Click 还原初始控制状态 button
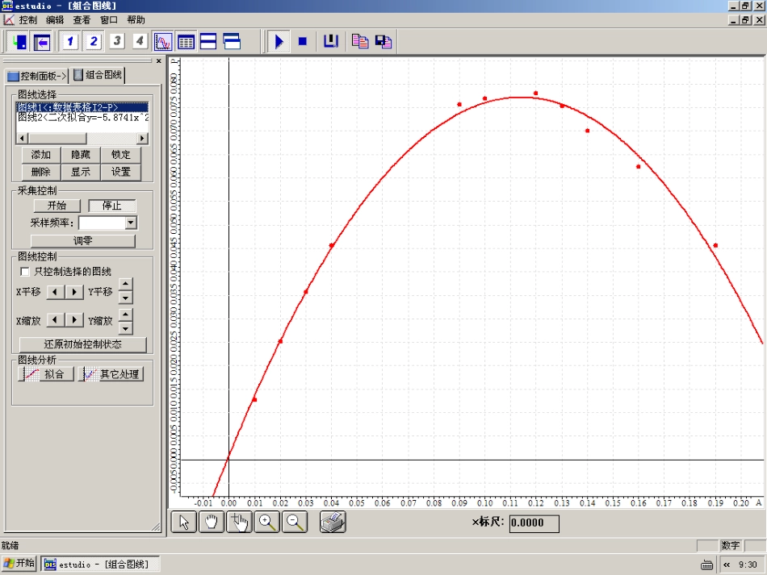Viewport: 767px width, 575px height. [x=82, y=344]
